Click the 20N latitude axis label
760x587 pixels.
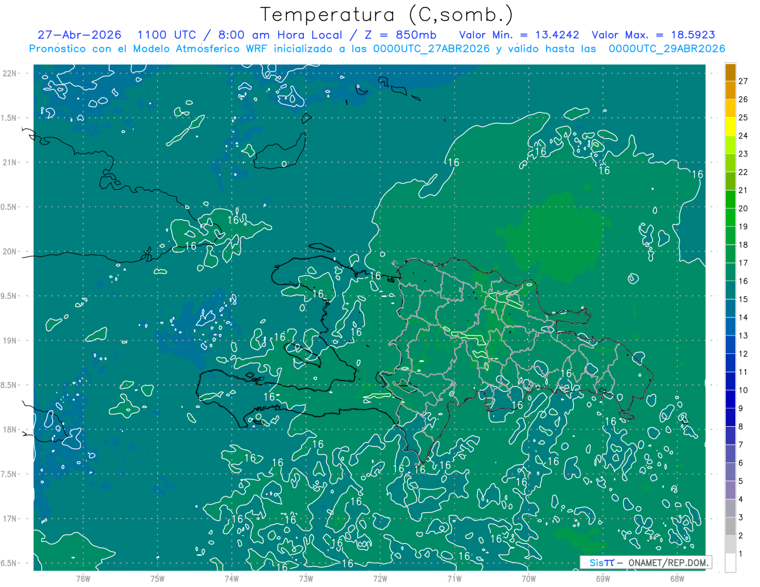click(10, 251)
